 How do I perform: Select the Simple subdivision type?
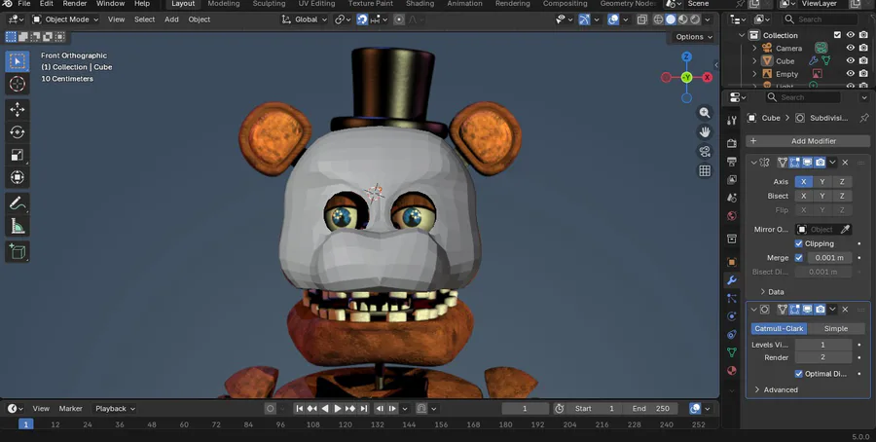click(835, 328)
